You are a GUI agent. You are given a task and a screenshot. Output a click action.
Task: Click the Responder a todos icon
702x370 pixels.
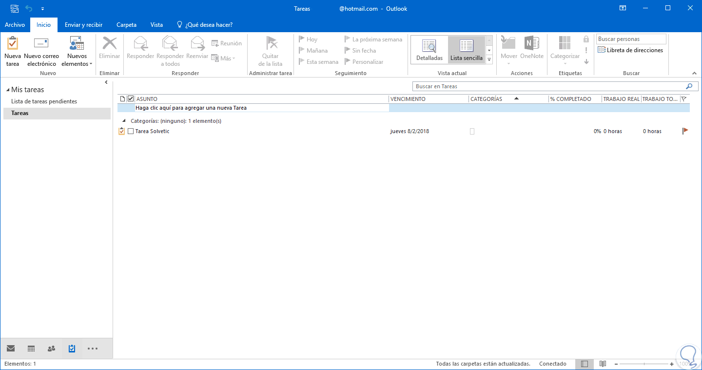coord(170,43)
